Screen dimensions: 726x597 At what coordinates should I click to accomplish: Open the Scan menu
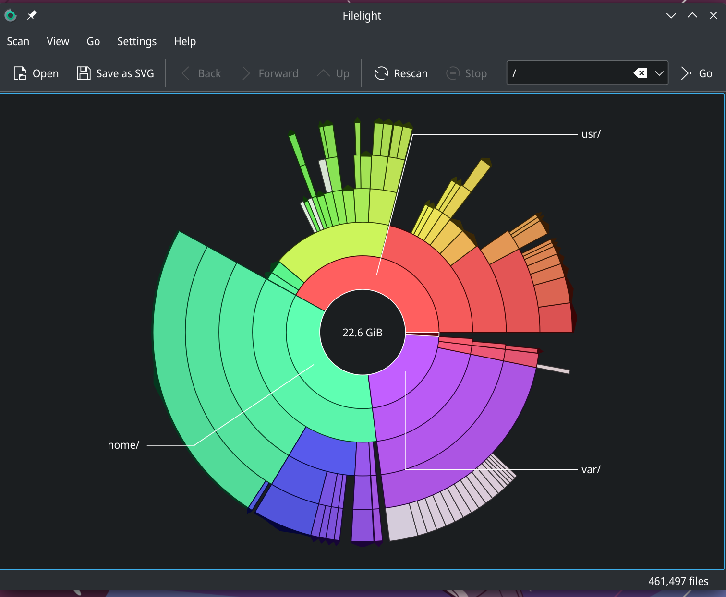click(x=18, y=41)
